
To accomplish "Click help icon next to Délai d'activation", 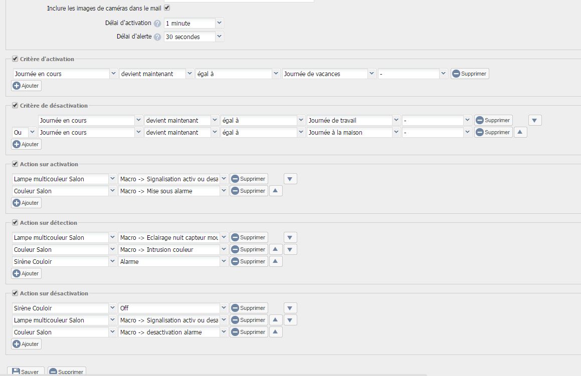I will click(x=157, y=24).
